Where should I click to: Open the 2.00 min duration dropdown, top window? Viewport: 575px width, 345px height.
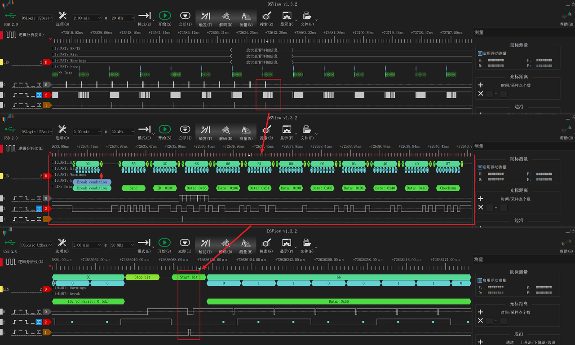pos(87,18)
